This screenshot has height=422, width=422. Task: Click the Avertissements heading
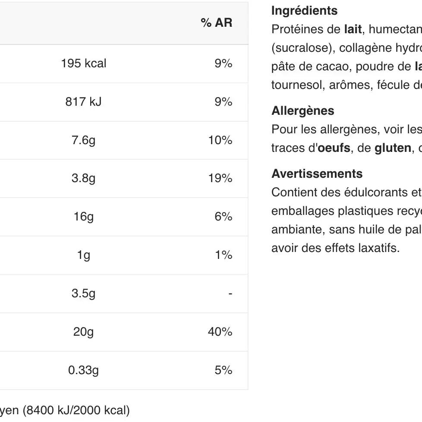(x=317, y=174)
